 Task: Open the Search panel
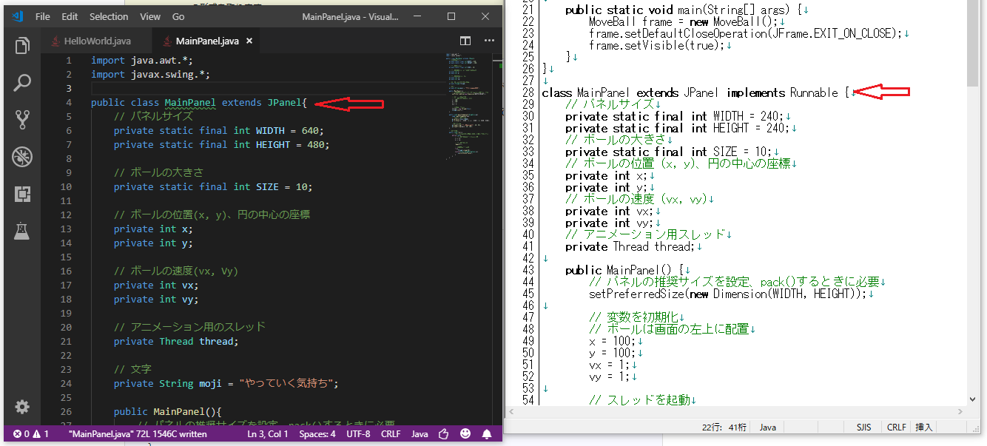(21, 82)
